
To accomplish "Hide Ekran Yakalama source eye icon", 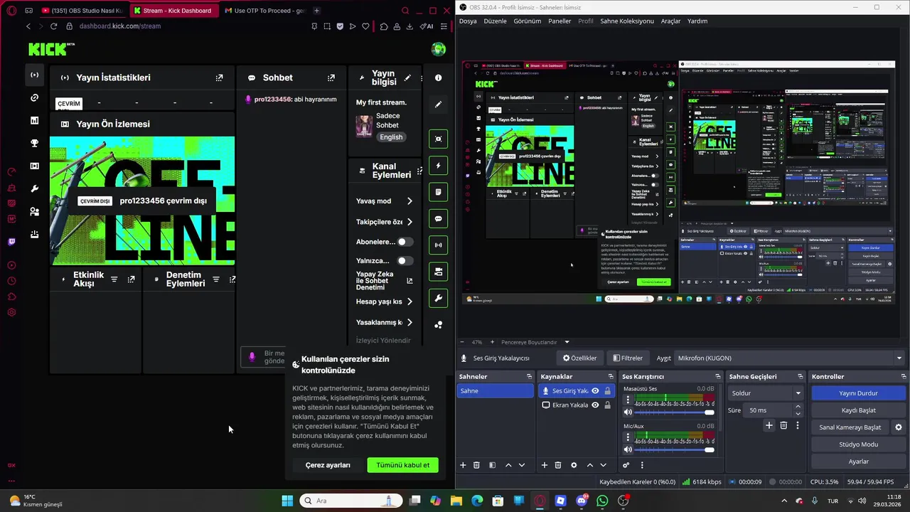I will [x=595, y=405].
